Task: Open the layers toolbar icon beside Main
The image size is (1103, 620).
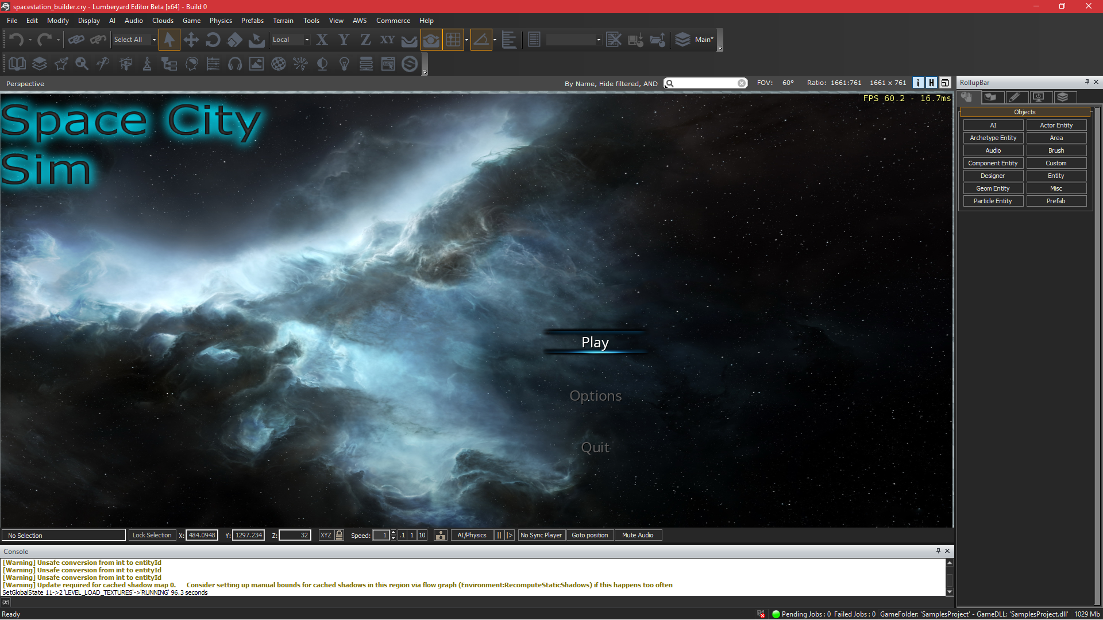Action: click(682, 40)
